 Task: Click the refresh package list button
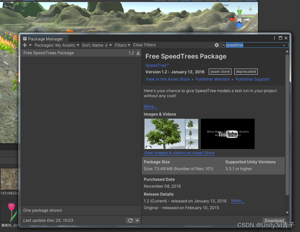tap(130, 221)
